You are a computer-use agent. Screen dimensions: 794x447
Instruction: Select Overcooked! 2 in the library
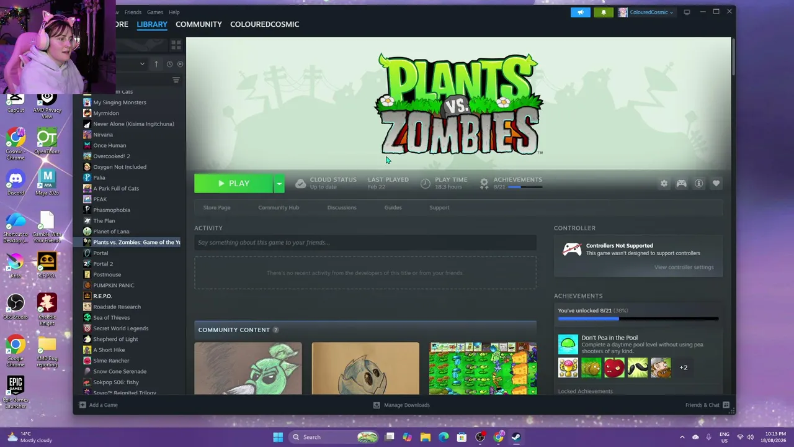[112, 156]
